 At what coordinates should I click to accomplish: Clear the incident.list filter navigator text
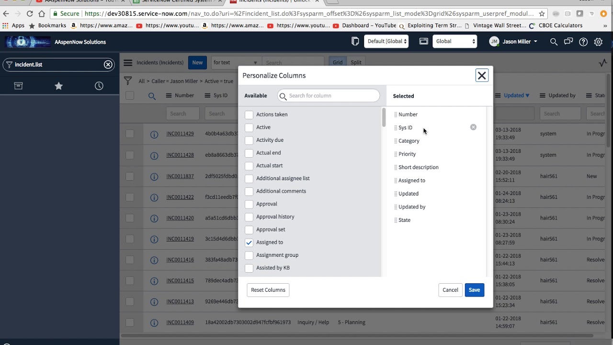tap(108, 64)
